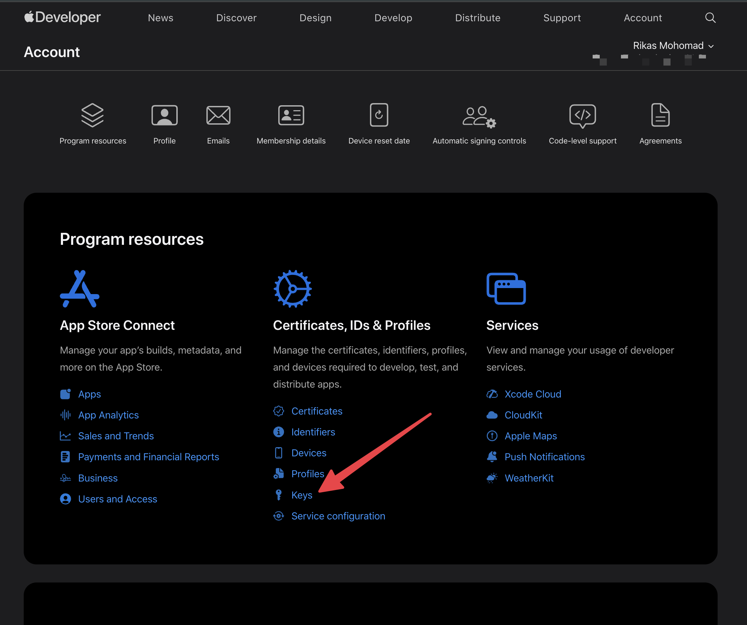Click the Apple Developer logo
The image size is (747, 625).
point(63,17)
